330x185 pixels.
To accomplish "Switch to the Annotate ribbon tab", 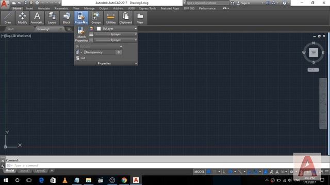I will 43,8.
